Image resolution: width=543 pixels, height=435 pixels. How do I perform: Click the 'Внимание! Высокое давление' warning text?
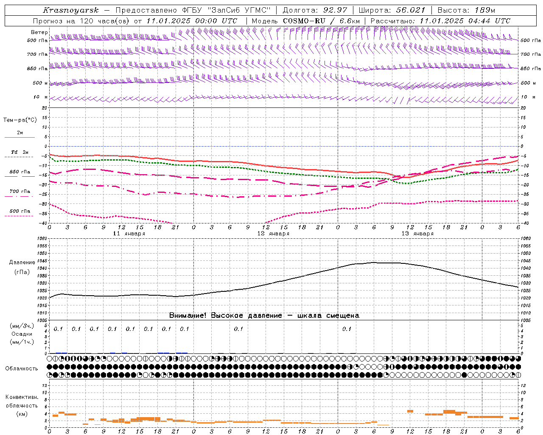(x=226, y=316)
